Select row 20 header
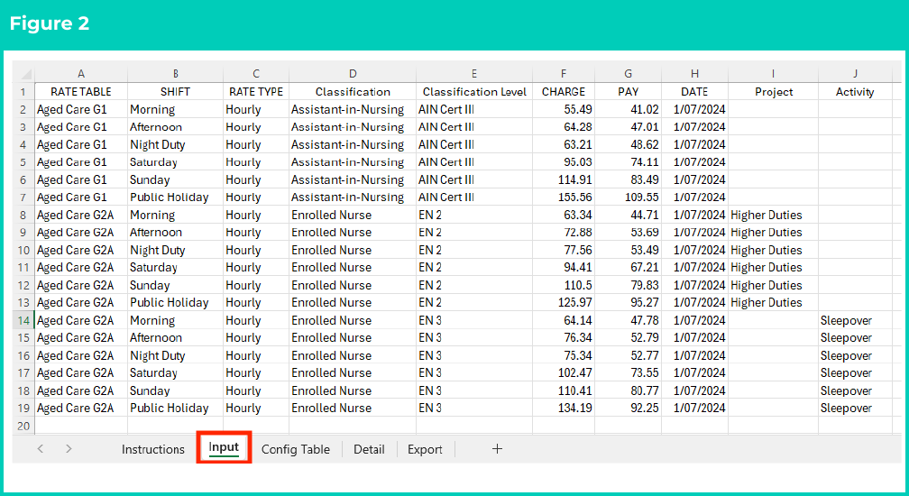 pos(23,426)
